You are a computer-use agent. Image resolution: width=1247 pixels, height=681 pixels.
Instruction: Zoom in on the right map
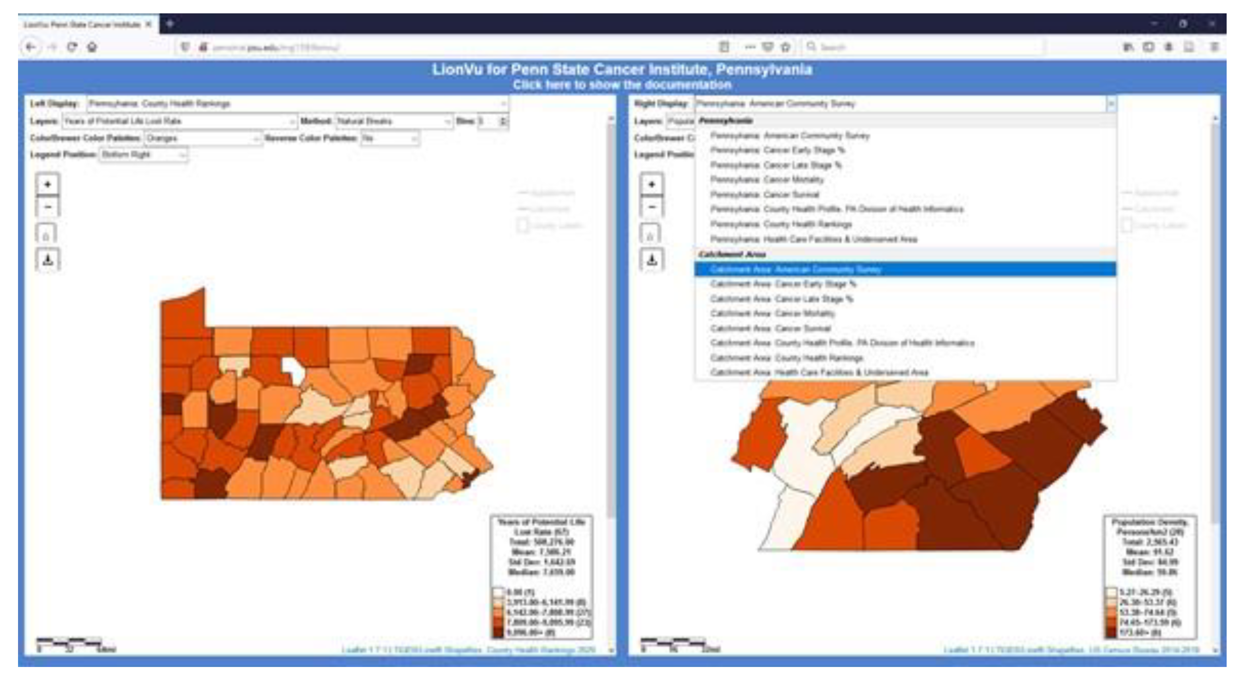652,184
